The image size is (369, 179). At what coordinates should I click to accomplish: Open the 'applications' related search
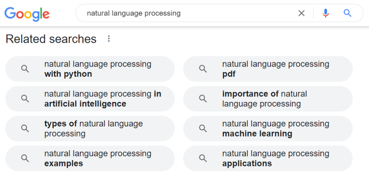(275, 158)
